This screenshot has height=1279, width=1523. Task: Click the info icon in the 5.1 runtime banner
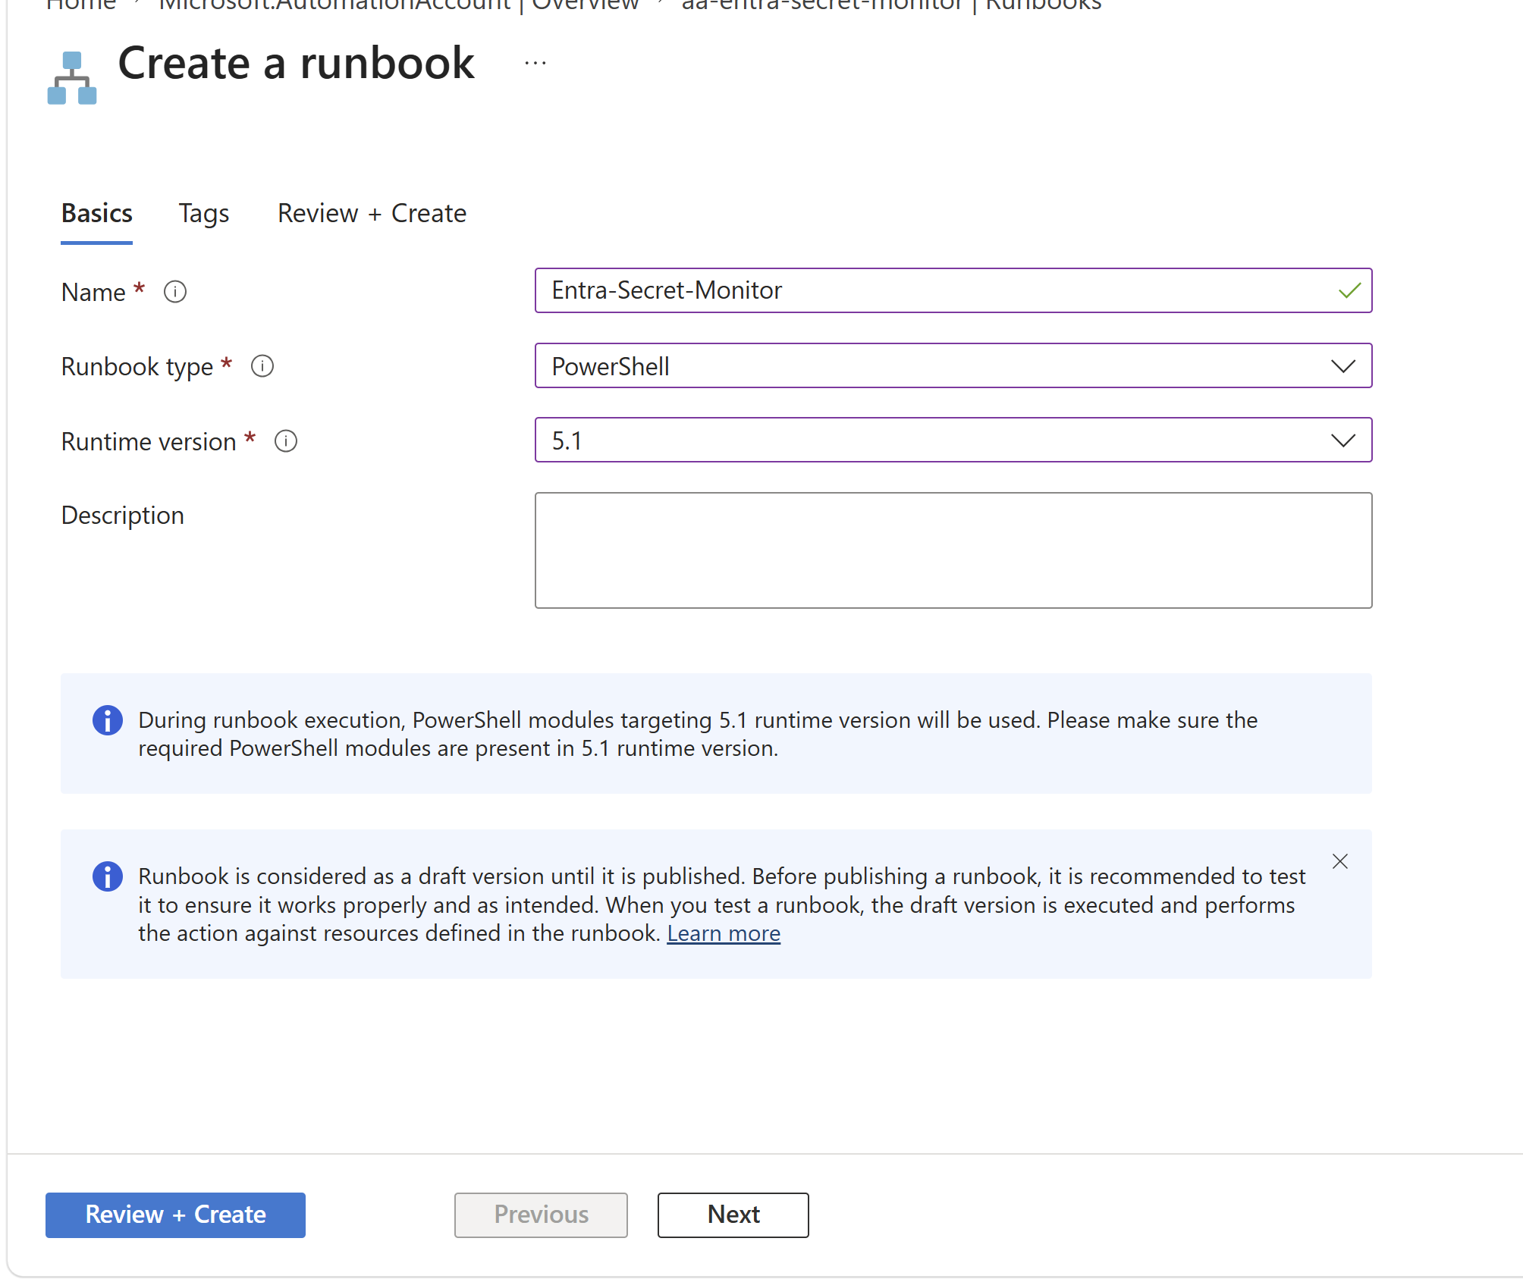[x=108, y=720]
